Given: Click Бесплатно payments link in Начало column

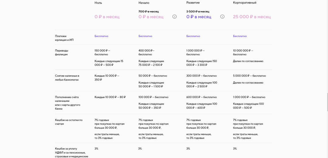Looking at the screenshot, I should [145, 36].
